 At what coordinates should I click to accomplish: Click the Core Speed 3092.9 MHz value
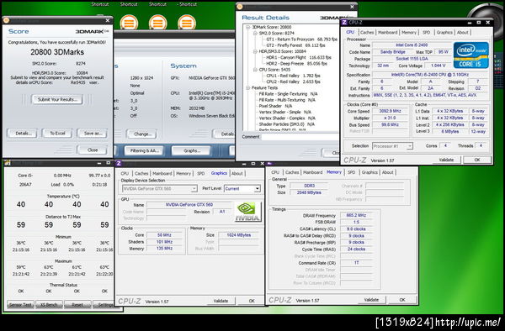click(x=390, y=111)
